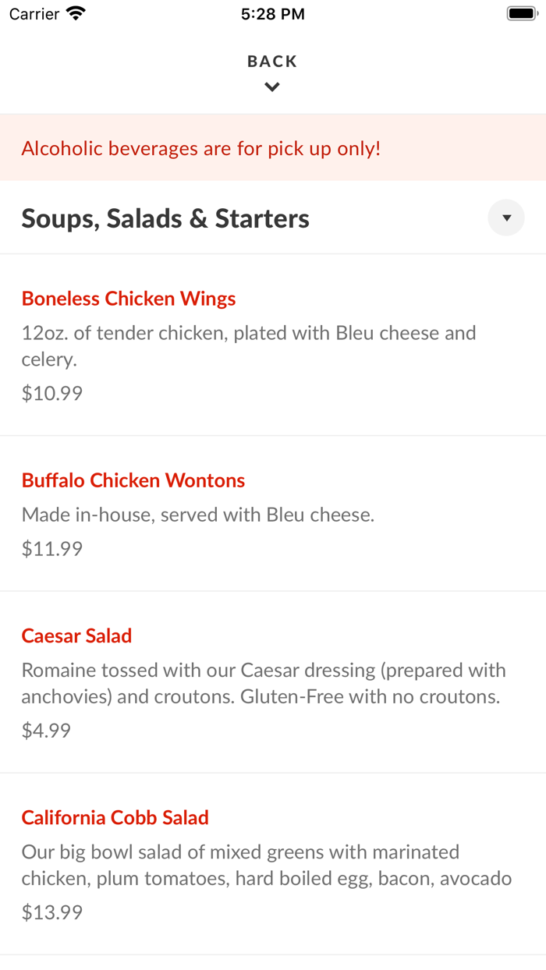Click the $11.99 price

tap(52, 549)
